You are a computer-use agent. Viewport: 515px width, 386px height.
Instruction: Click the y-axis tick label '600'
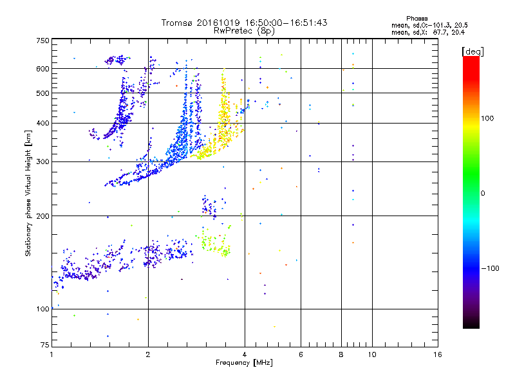coord(42,69)
